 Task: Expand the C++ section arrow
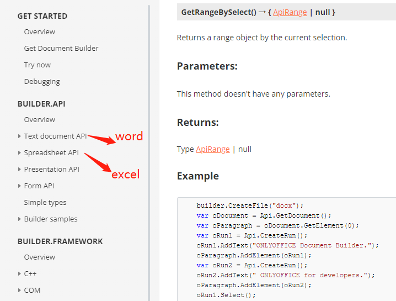(19, 273)
